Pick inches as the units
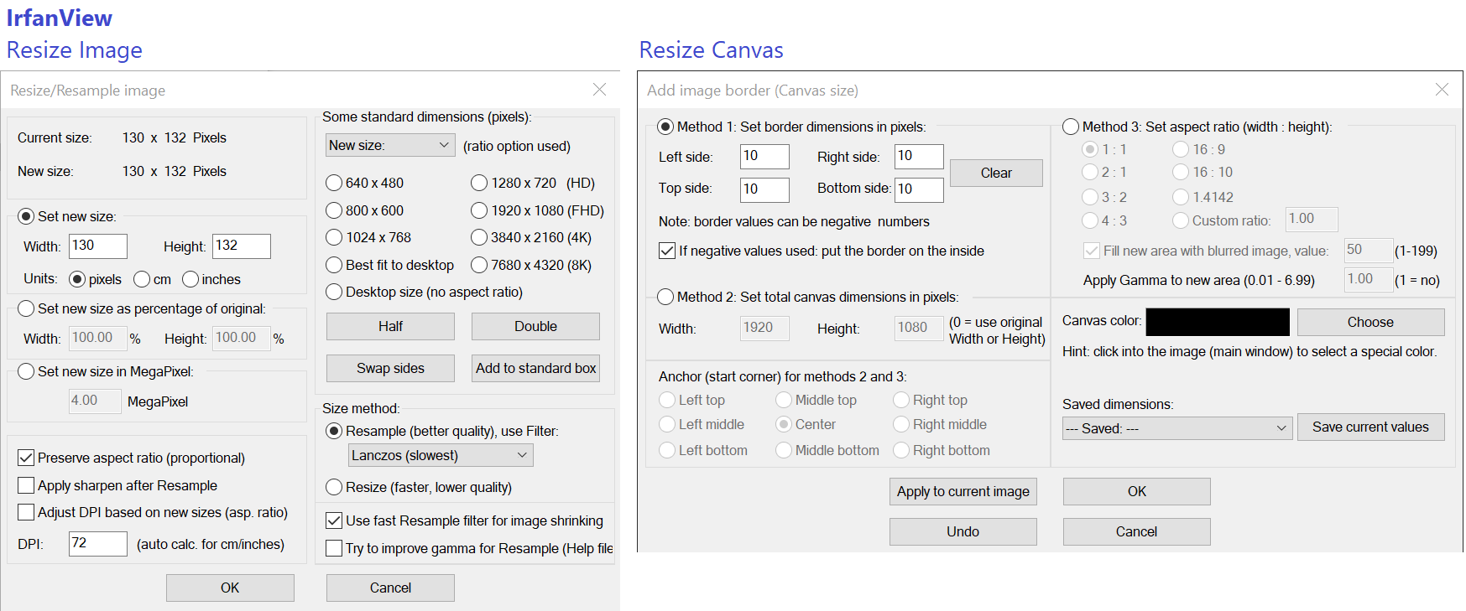1466x611 pixels. click(x=190, y=279)
